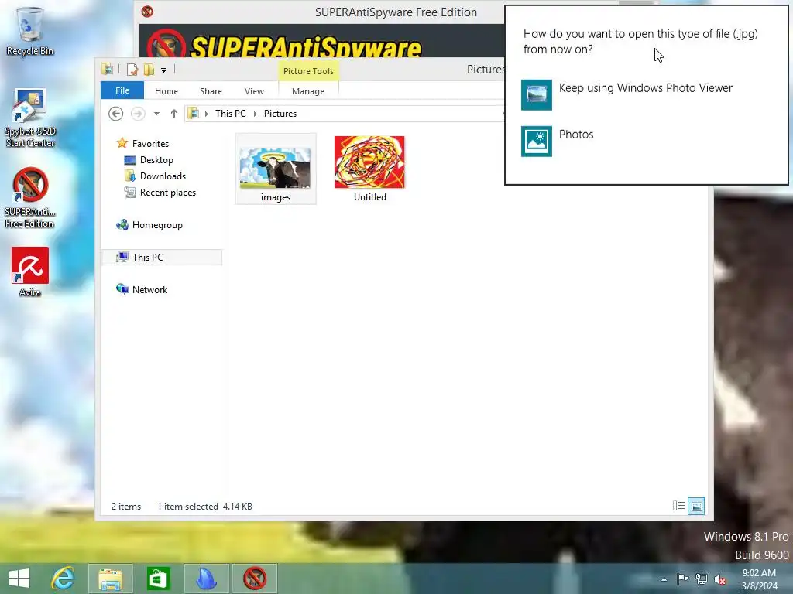Image resolution: width=793 pixels, height=594 pixels.
Task: Click the Windows Start button
Action: click(x=19, y=579)
